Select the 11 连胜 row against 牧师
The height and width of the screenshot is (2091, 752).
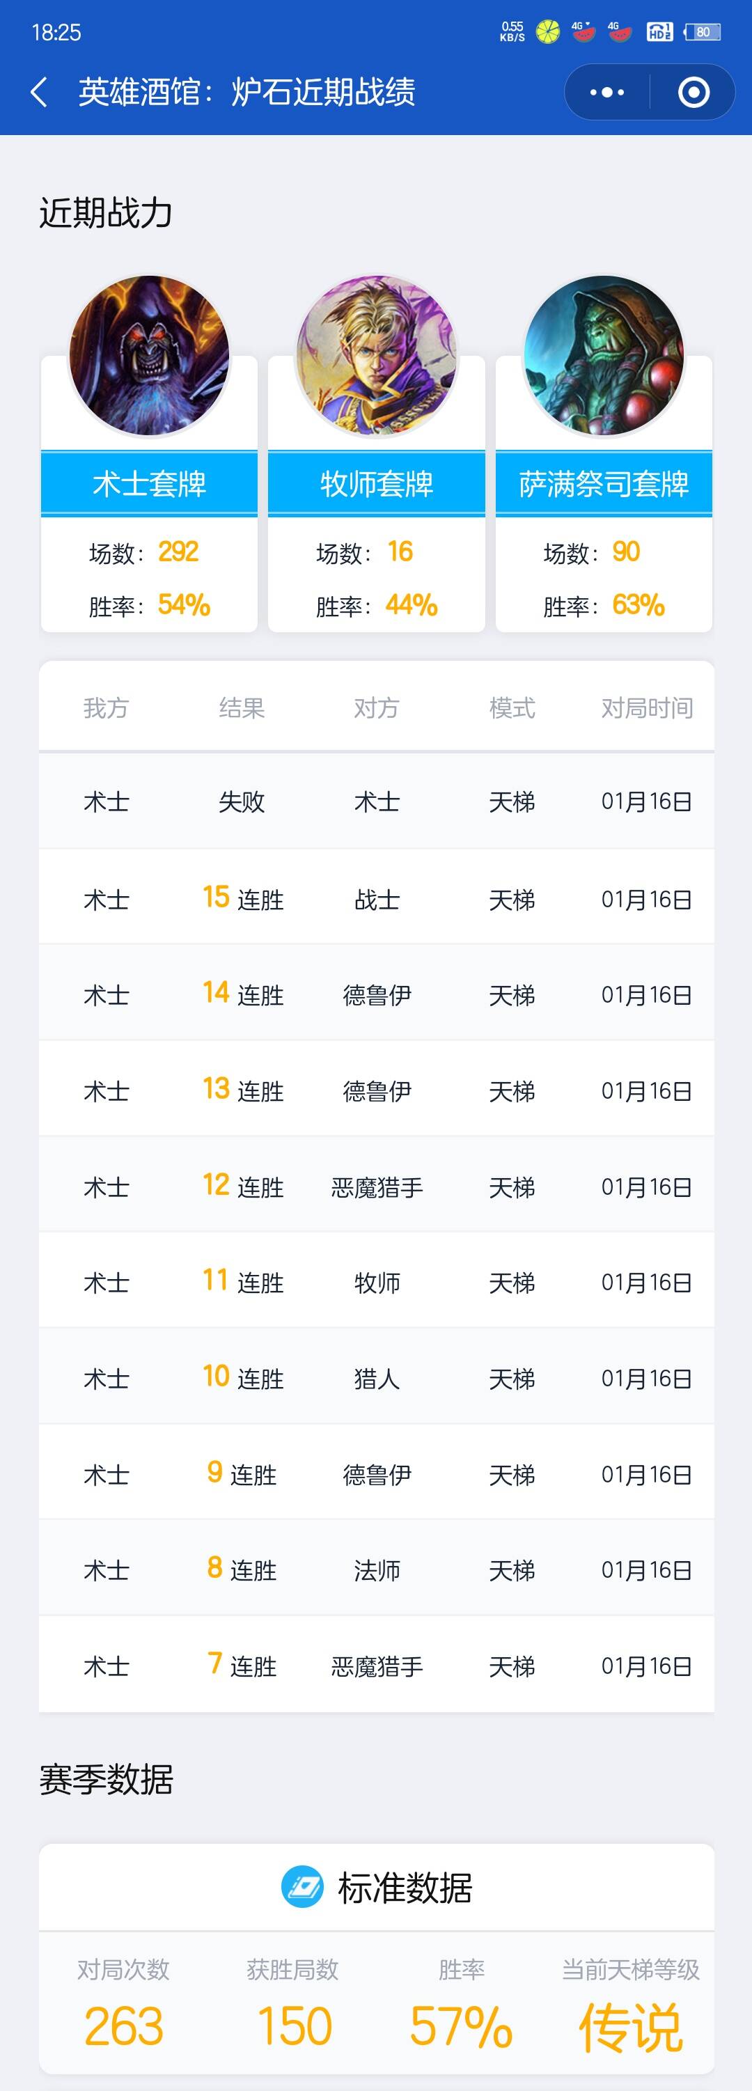(x=377, y=1282)
